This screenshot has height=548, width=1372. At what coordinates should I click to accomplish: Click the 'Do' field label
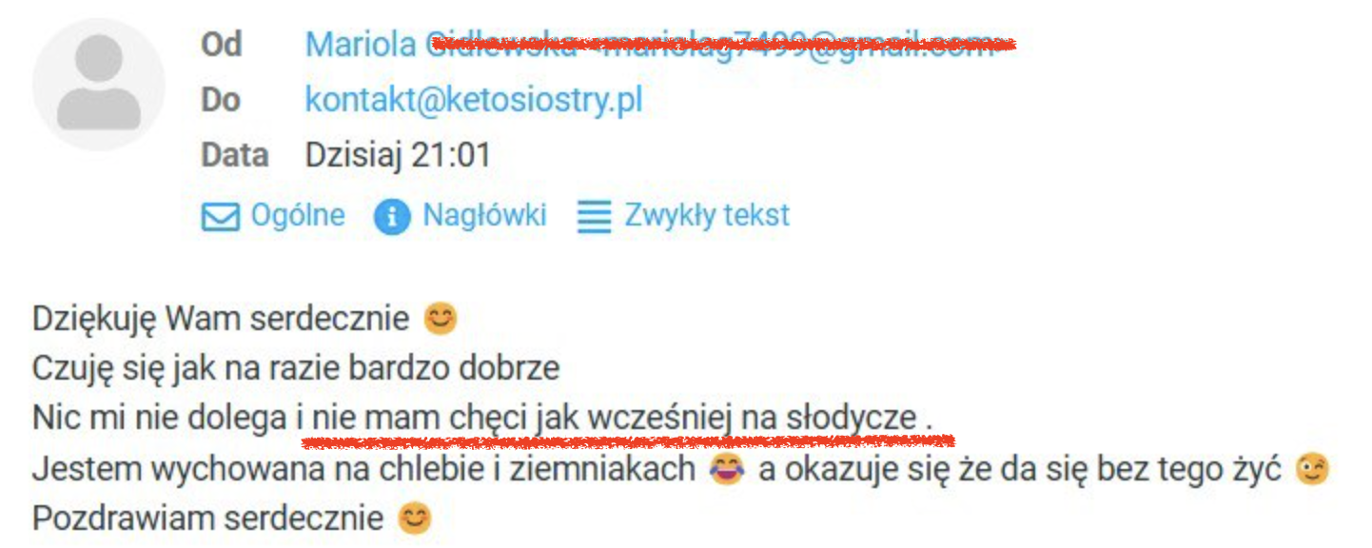click(x=221, y=100)
